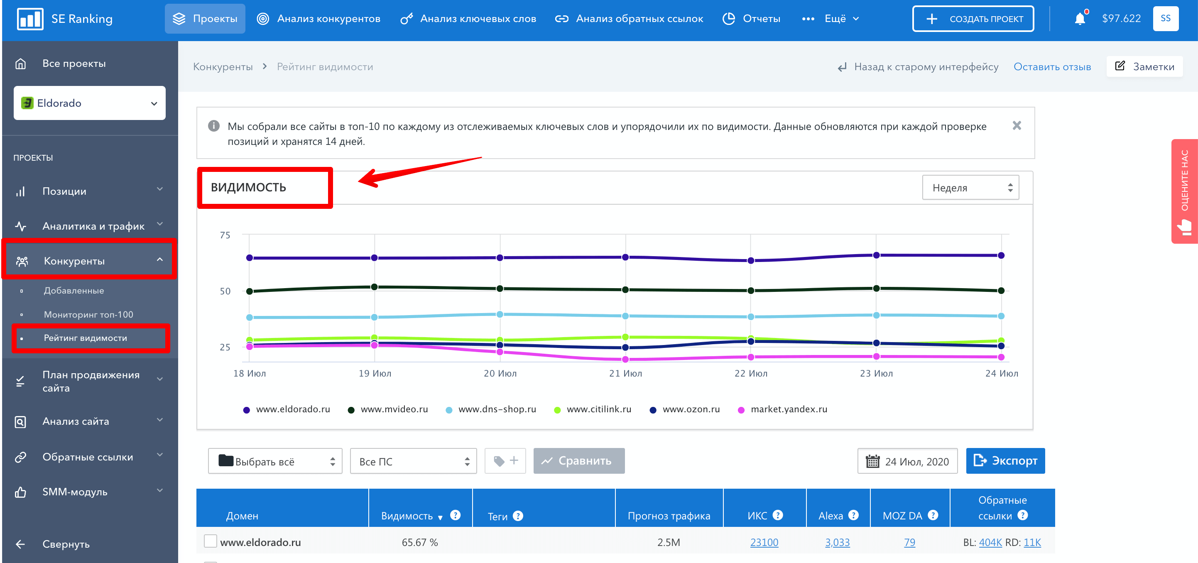
Task: Click the Экспорт button
Action: click(1005, 461)
